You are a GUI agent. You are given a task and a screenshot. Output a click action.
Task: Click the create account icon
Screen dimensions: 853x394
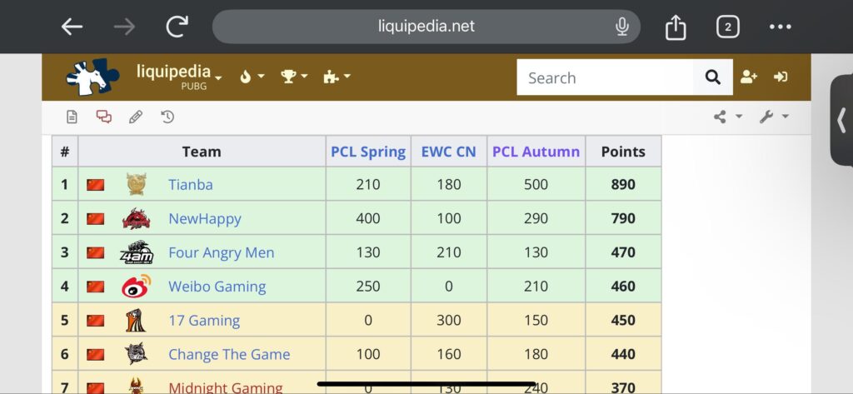[x=748, y=77]
